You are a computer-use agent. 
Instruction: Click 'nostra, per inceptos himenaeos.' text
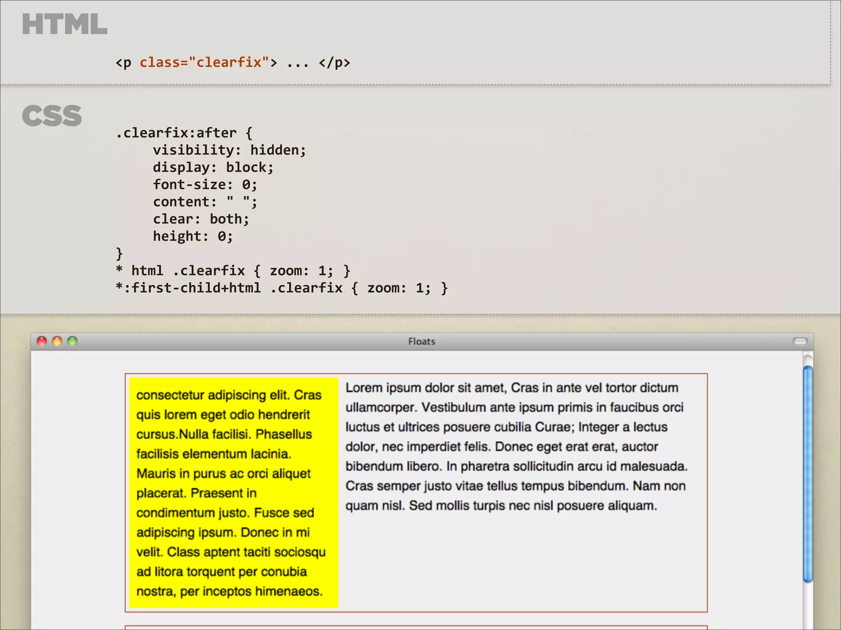[x=230, y=591]
